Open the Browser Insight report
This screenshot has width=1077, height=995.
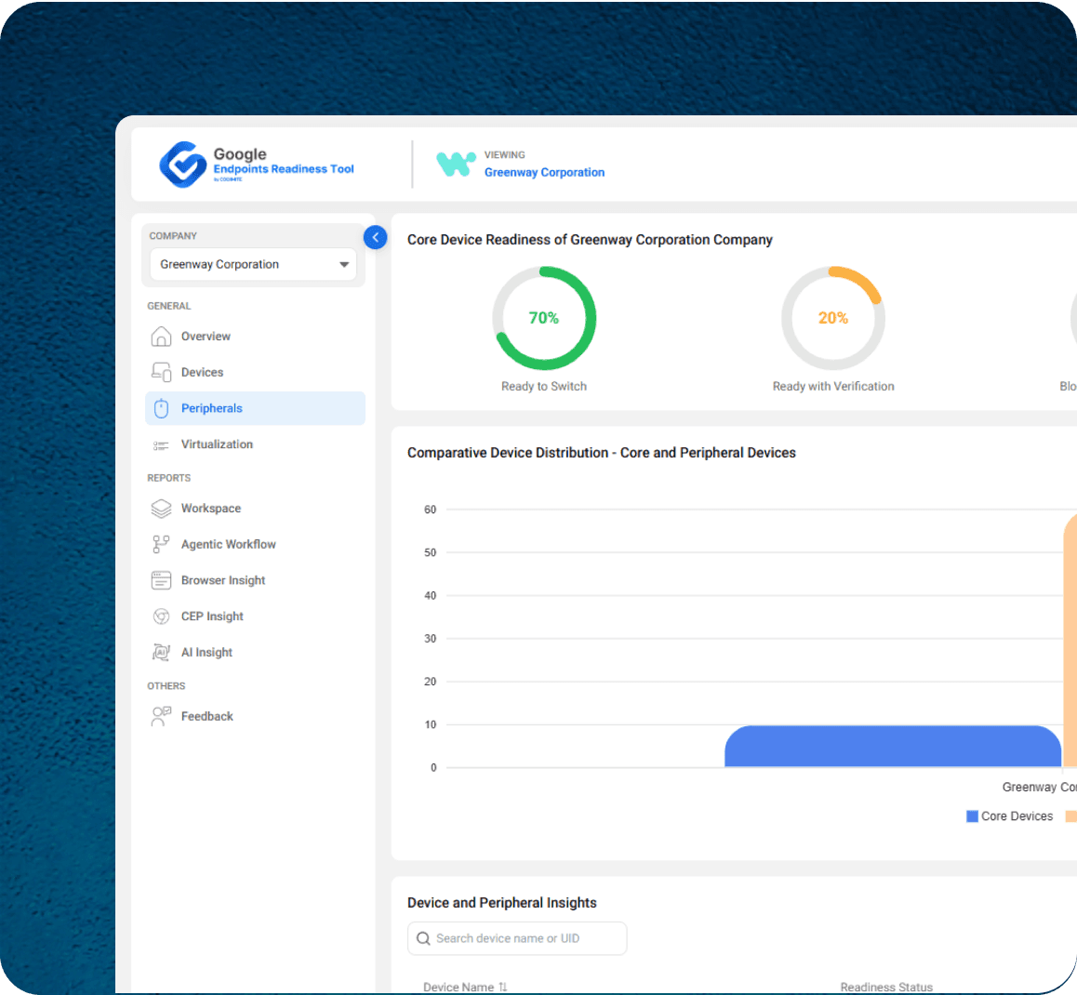255,580
